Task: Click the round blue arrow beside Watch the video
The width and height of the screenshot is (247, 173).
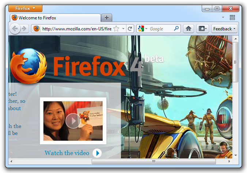Action: tap(97, 153)
